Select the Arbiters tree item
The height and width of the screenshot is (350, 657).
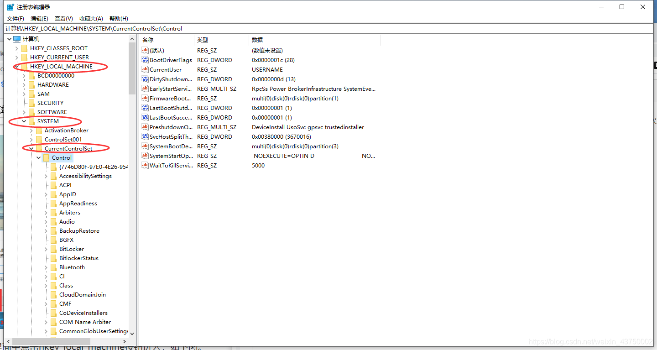point(70,213)
